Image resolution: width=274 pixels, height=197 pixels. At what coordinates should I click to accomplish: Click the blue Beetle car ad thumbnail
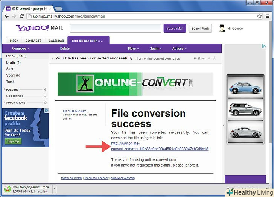coord(245,86)
